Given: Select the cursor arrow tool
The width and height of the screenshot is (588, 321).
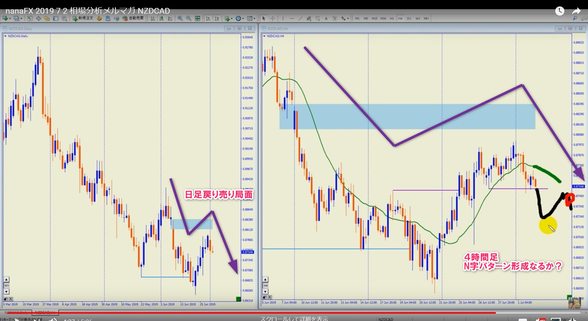Looking at the screenshot, I should (264, 19).
